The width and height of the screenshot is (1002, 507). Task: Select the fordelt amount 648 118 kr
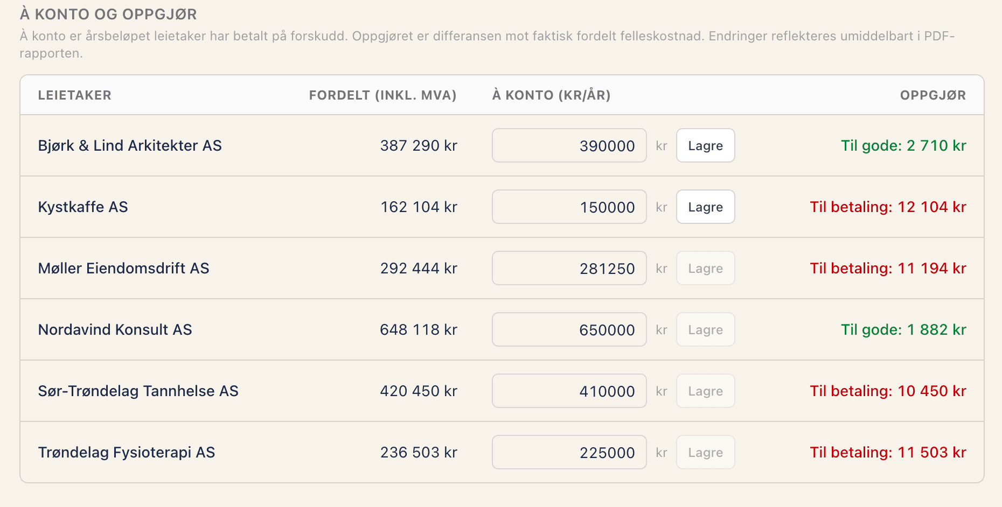419,329
